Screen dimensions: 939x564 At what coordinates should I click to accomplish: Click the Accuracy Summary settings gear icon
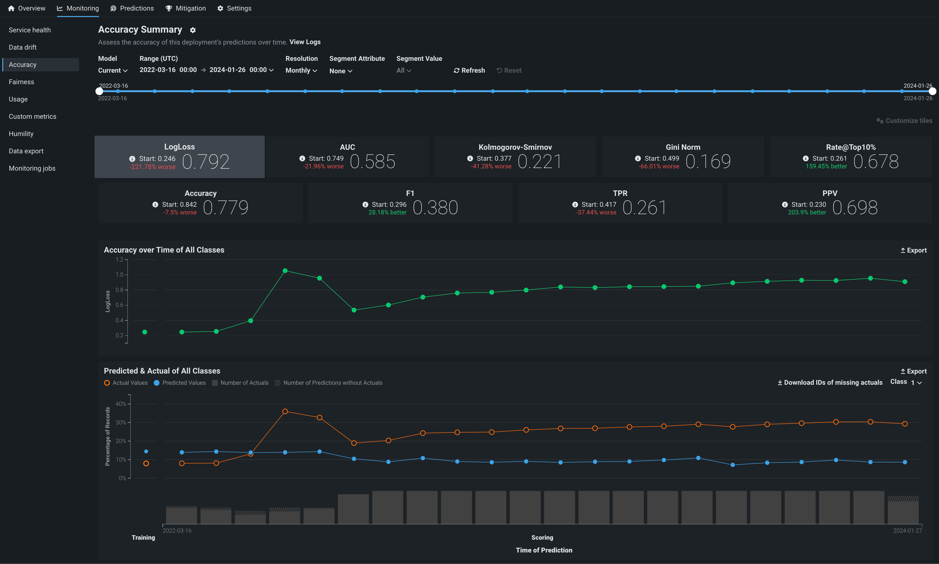(193, 30)
